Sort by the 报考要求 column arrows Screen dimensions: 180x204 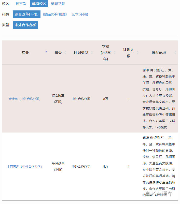175,53
